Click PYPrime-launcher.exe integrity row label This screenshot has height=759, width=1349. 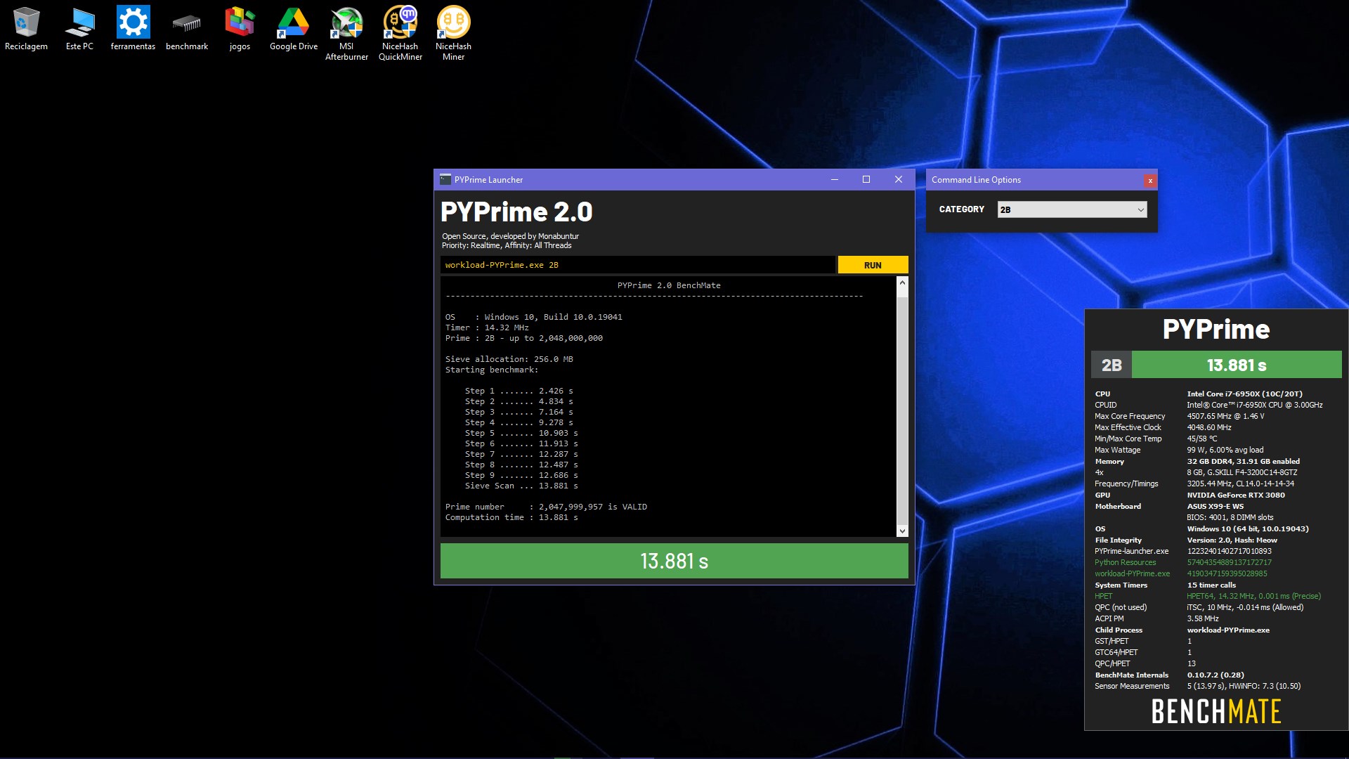point(1131,551)
